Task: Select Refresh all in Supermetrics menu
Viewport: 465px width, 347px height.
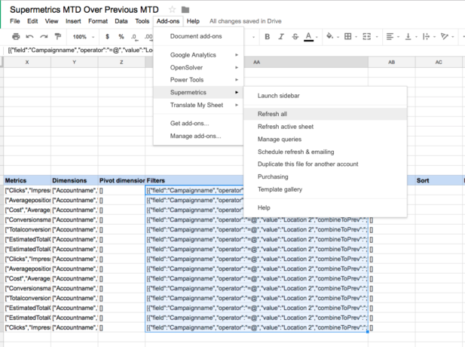Action: point(272,114)
